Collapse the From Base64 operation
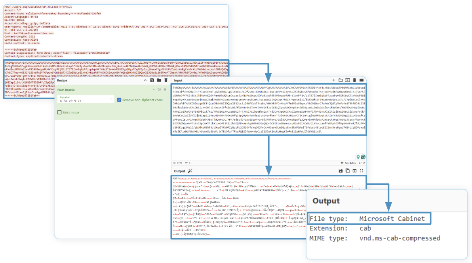The image size is (472, 263). pyautogui.click(x=154, y=90)
